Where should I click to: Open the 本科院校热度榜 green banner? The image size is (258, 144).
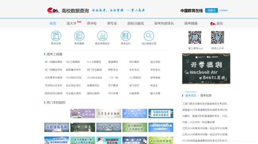click(x=161, y=140)
